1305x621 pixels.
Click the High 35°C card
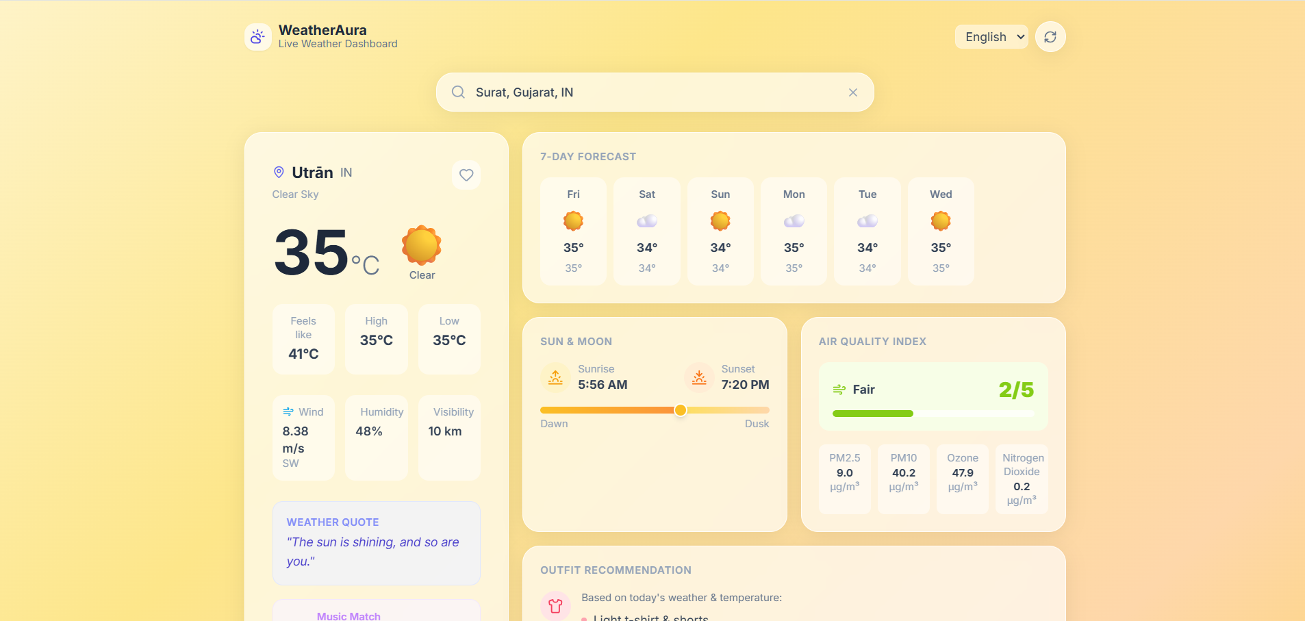pos(377,339)
